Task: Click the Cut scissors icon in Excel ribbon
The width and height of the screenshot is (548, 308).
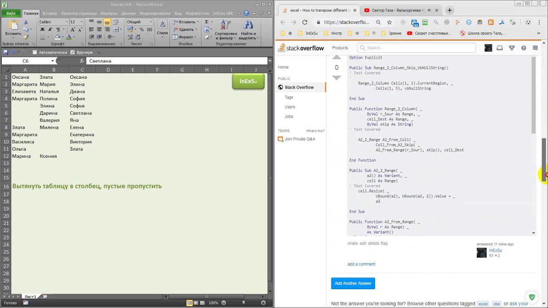Action: point(26,22)
